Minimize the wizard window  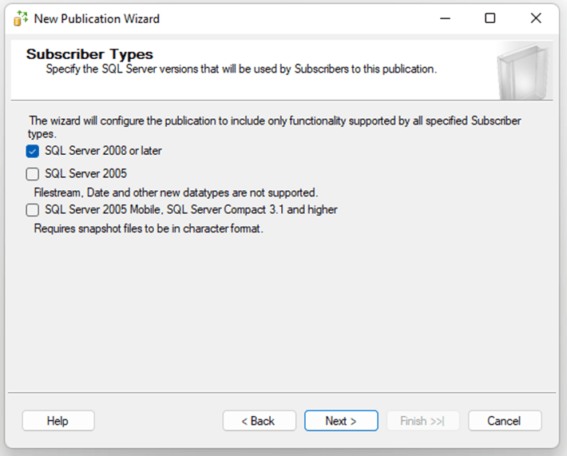[x=445, y=18]
